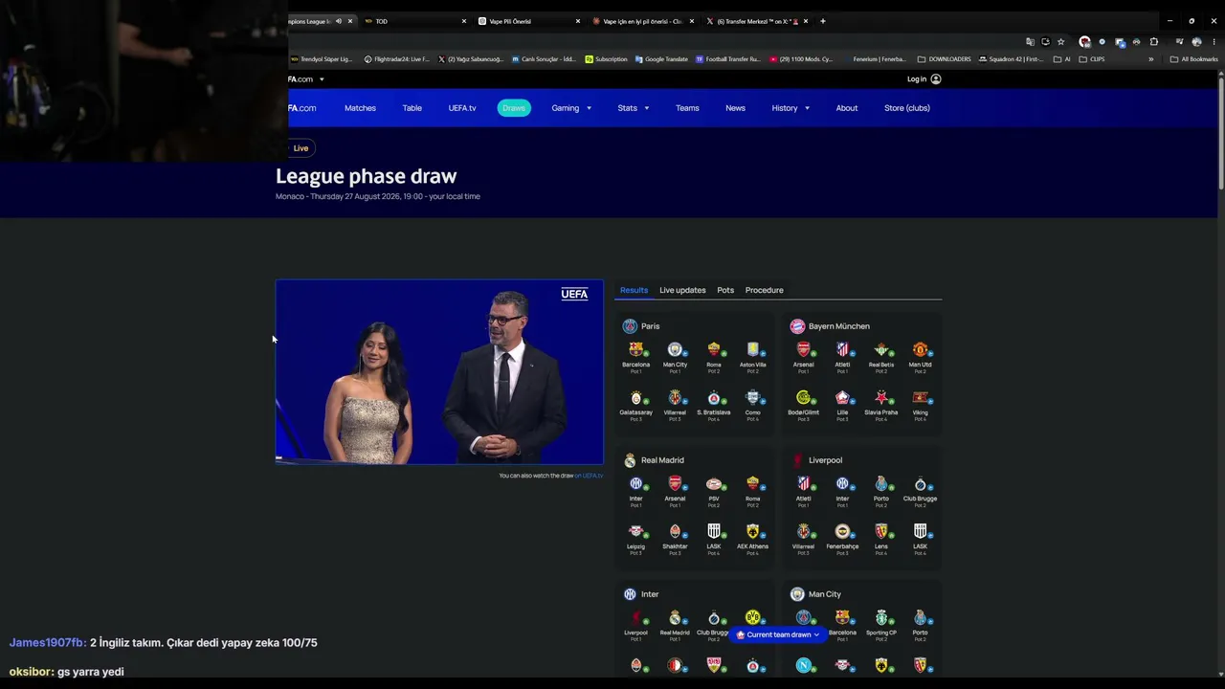1225x689 pixels.
Task: Select Slavia Praha crest under Bayern
Action: click(x=881, y=398)
